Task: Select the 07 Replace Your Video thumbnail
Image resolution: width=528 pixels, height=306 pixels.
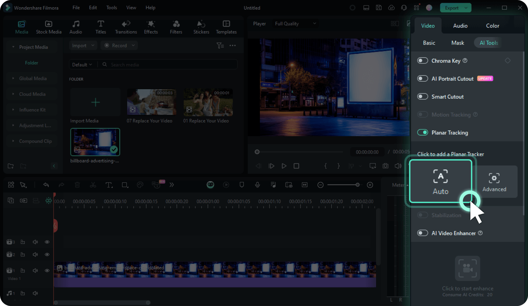Action: click(152, 102)
